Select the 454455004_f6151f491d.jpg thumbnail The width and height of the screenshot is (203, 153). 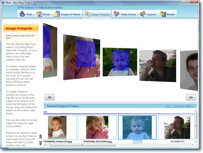[x=97, y=127]
